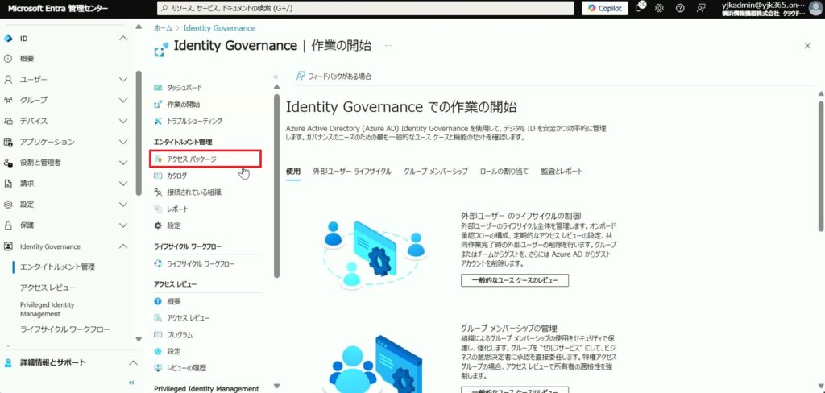Image resolution: width=825 pixels, height=393 pixels.
Task: Click the グループ icon in sidebar
Action: point(8,100)
